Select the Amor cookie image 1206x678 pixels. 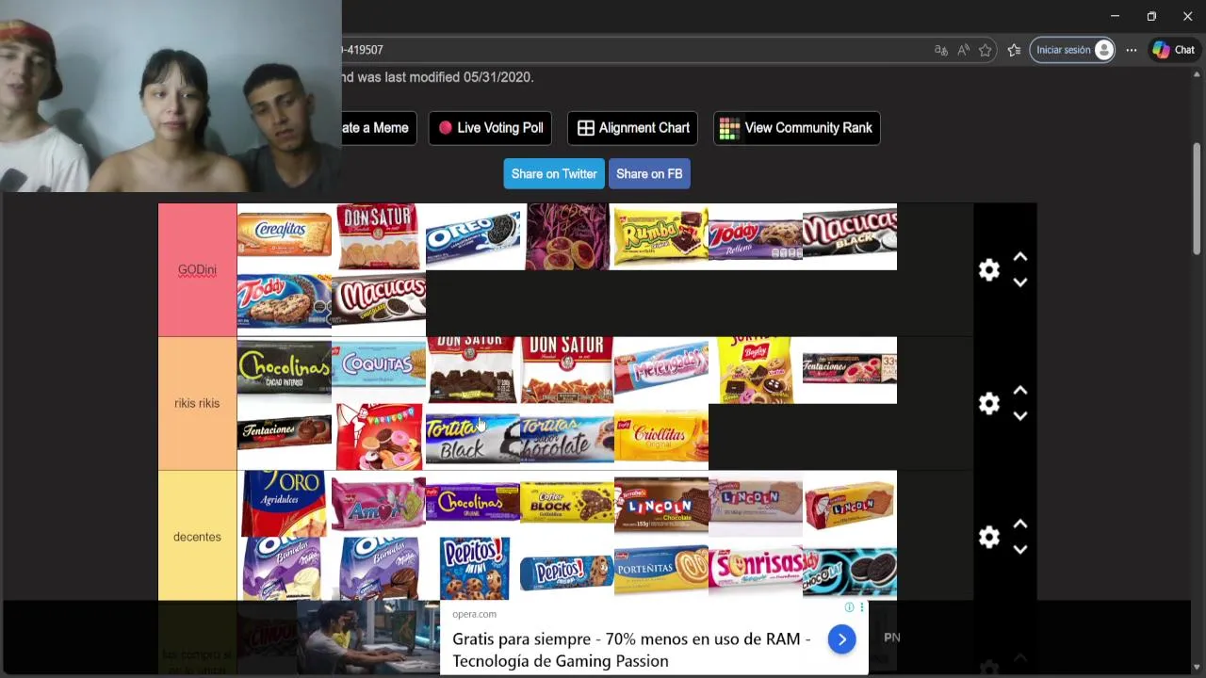(x=379, y=504)
